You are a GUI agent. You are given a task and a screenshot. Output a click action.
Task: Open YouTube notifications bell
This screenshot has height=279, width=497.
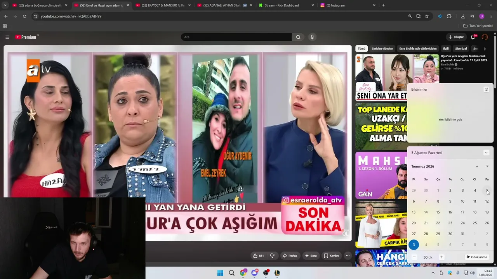473,37
